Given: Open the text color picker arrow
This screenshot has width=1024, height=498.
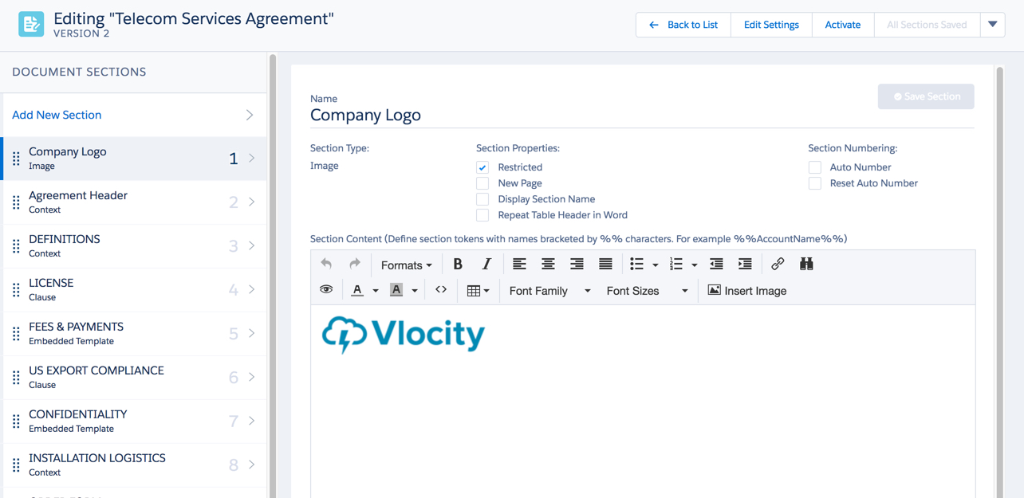Looking at the screenshot, I should click(x=376, y=291).
